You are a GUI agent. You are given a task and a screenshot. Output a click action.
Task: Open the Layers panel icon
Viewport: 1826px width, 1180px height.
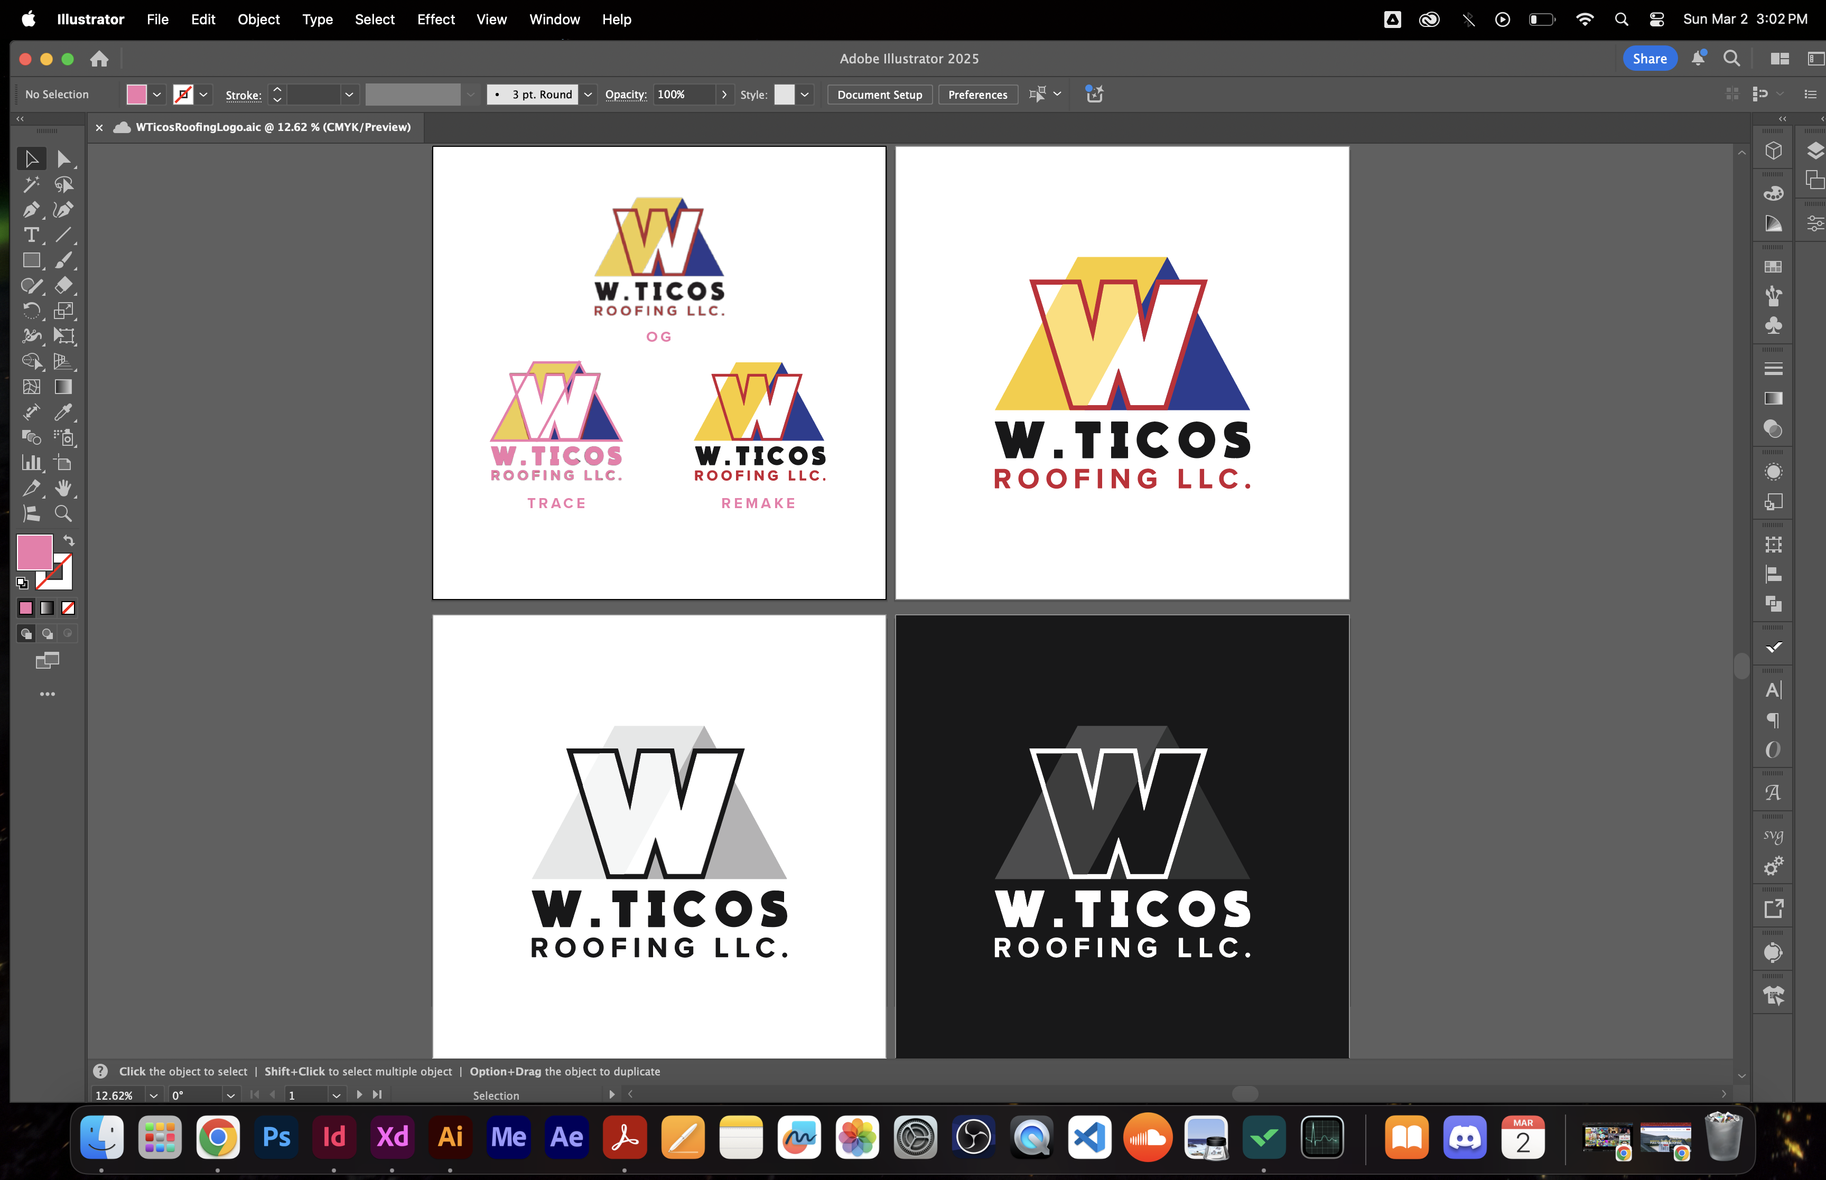[1814, 150]
